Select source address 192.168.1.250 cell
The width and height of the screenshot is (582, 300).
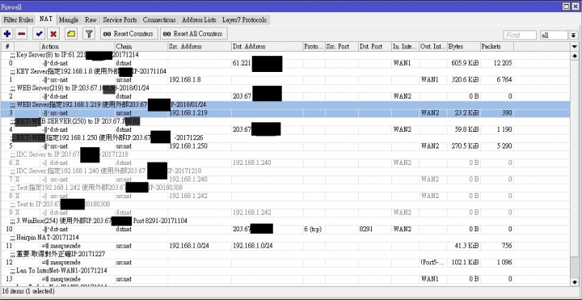[200, 146]
